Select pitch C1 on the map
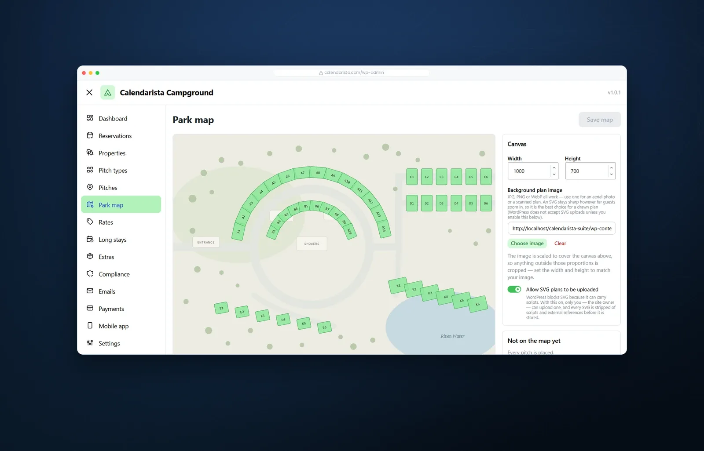Image resolution: width=704 pixels, height=451 pixels. coord(412,177)
